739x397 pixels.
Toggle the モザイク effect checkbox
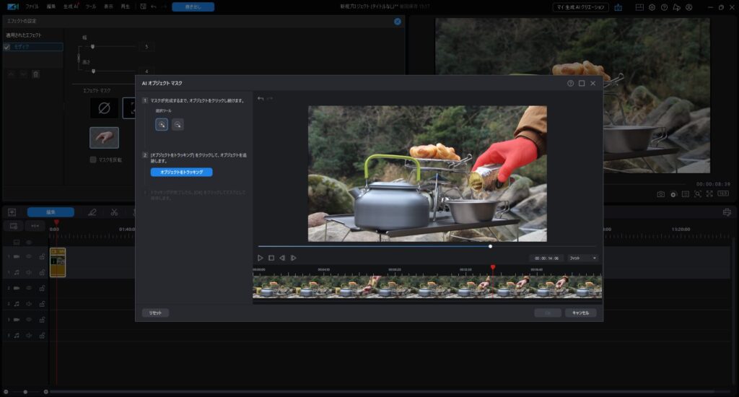[x=7, y=47]
